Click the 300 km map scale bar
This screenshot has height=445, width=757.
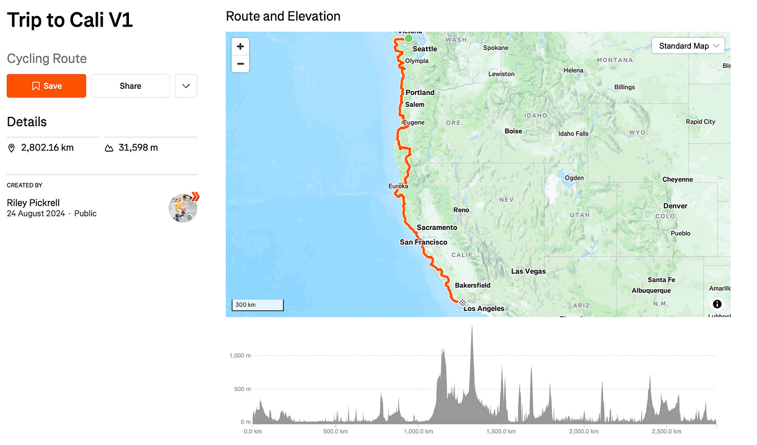coord(258,305)
